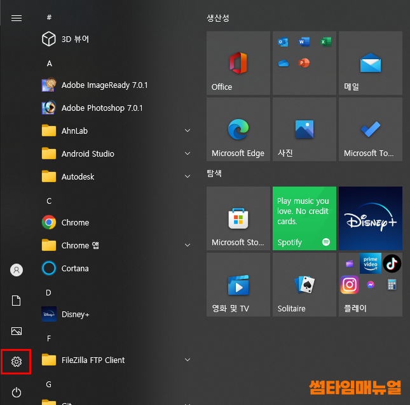Click the F letter header
Viewport: 410px width, 405px height.
tap(49, 339)
